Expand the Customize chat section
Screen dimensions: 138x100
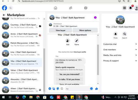click(120, 44)
